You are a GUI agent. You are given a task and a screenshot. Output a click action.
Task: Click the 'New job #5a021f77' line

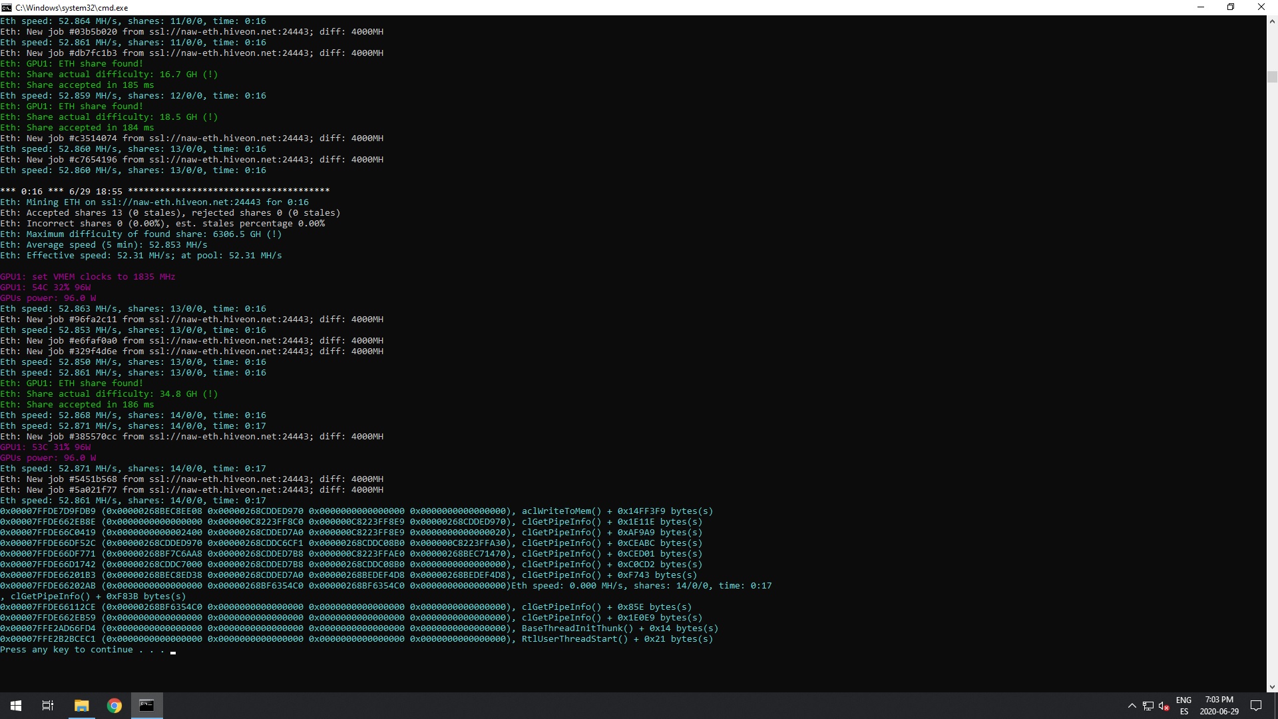point(192,490)
